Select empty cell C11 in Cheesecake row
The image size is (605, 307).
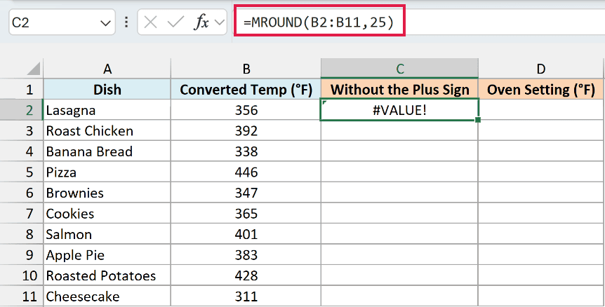399,296
